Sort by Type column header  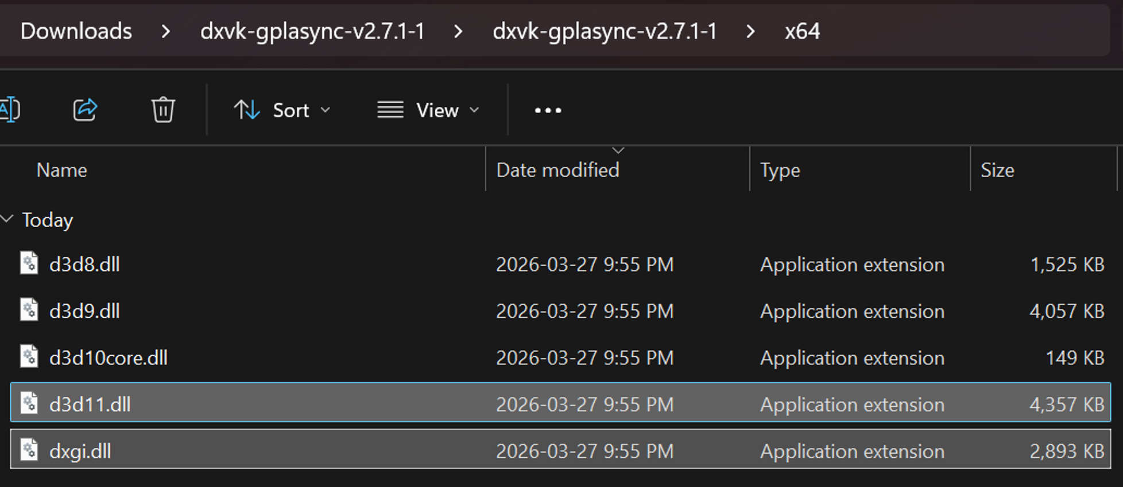point(780,170)
